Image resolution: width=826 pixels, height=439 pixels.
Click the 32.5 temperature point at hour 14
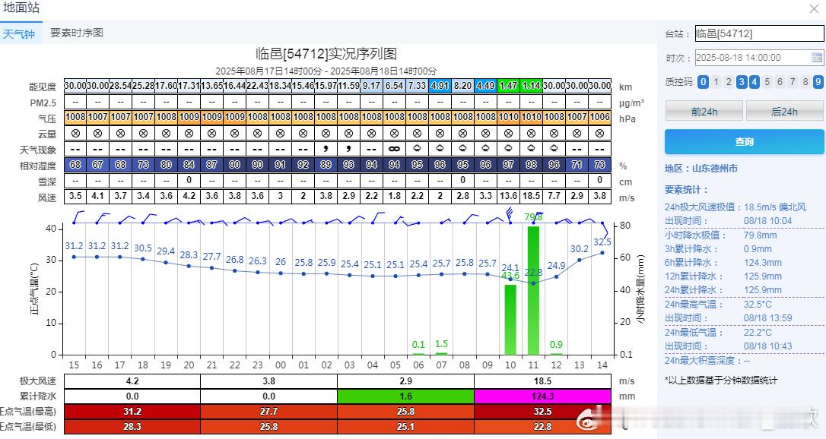602,253
